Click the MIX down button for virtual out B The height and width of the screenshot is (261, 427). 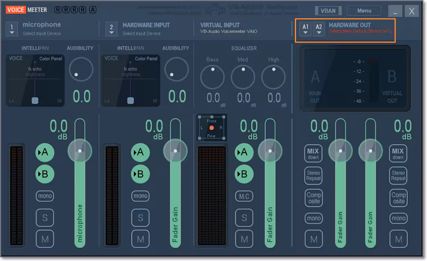(398, 153)
